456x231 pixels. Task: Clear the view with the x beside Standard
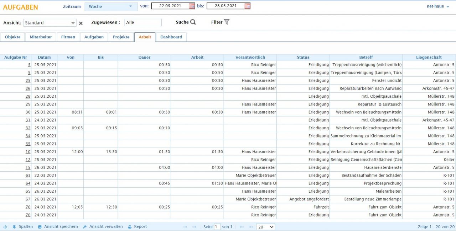coord(81,22)
